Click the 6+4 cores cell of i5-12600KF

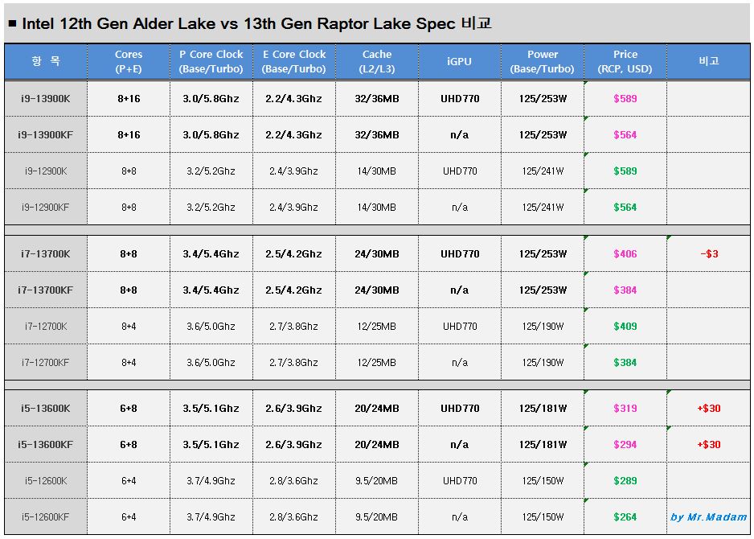129,516
